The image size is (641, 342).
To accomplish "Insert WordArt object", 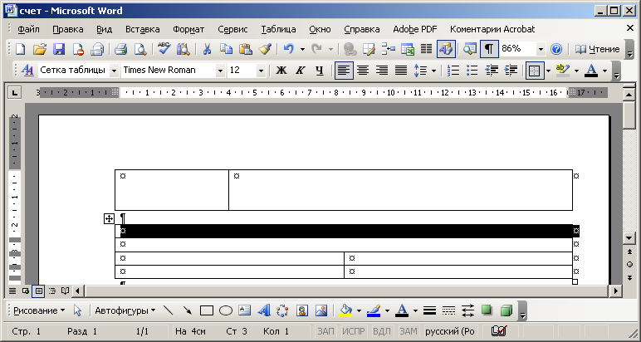I will point(264,310).
